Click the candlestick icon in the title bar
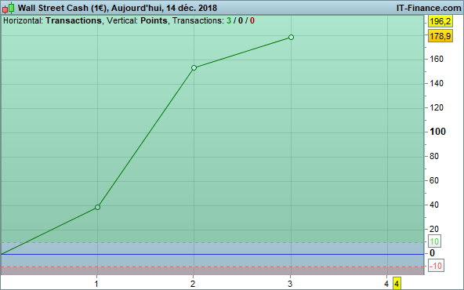The width and height of the screenshot is (464, 290). [x=8, y=8]
